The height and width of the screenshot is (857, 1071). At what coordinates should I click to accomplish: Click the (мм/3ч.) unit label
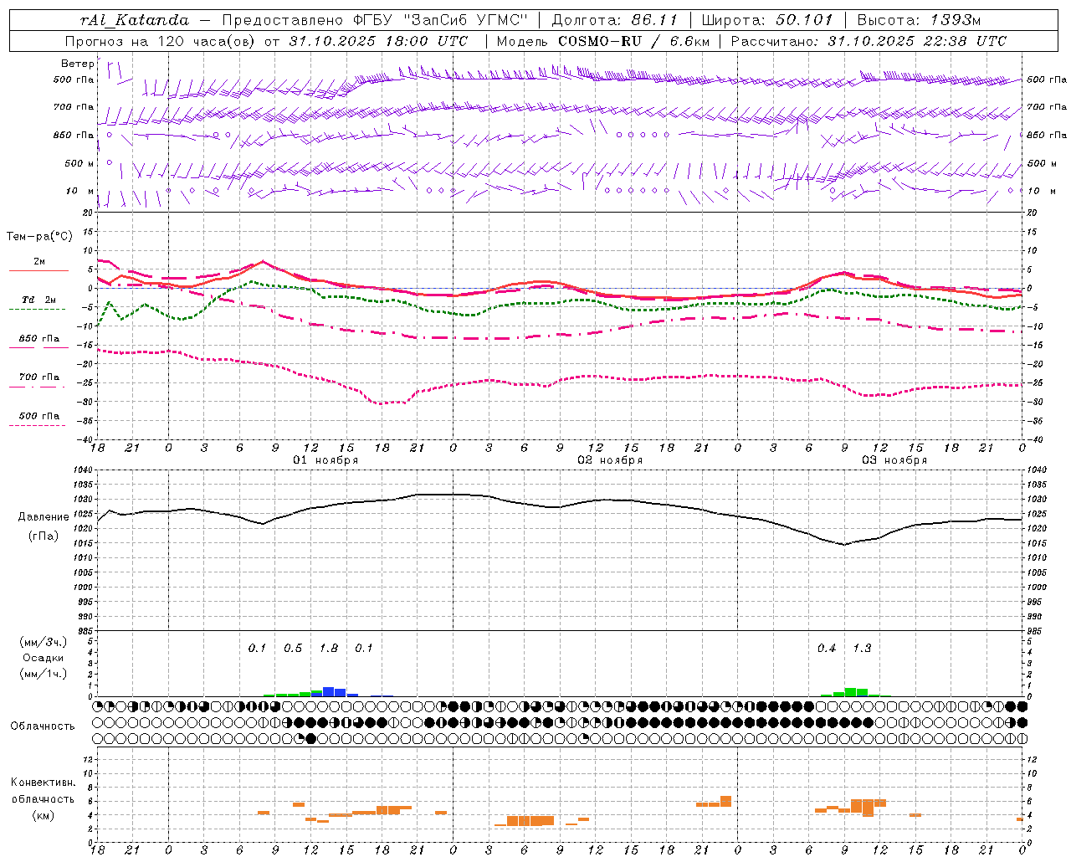pyautogui.click(x=44, y=642)
